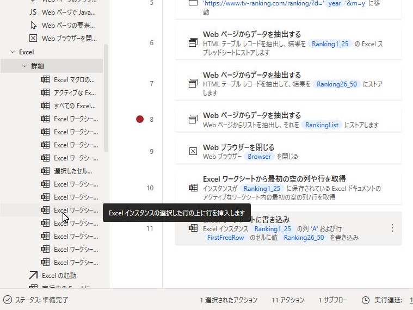The image size is (413, 310).
Task: Click the FirstFreeRow variable in step 11
Action: (225, 238)
